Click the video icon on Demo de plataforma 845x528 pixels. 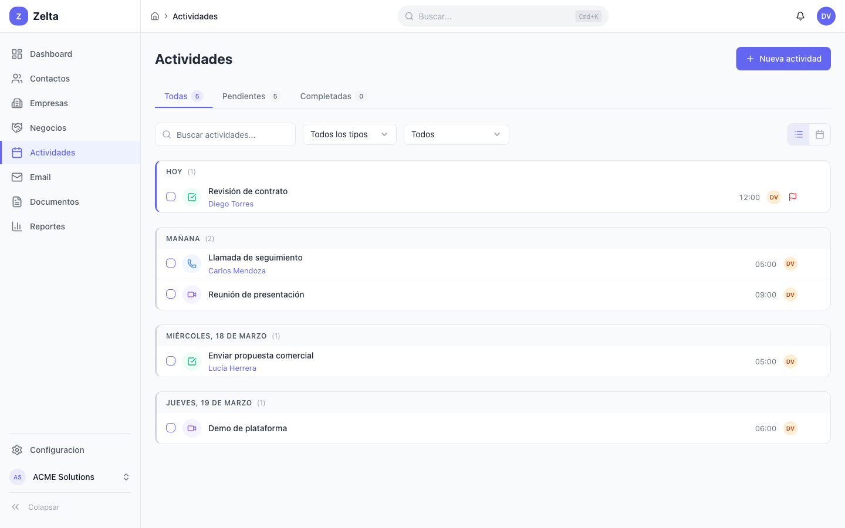(x=192, y=428)
